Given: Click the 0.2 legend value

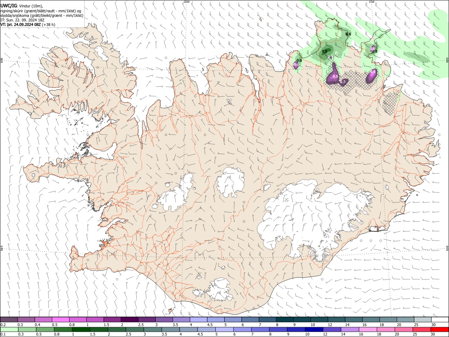Looking at the screenshot, I should pos(3,325).
